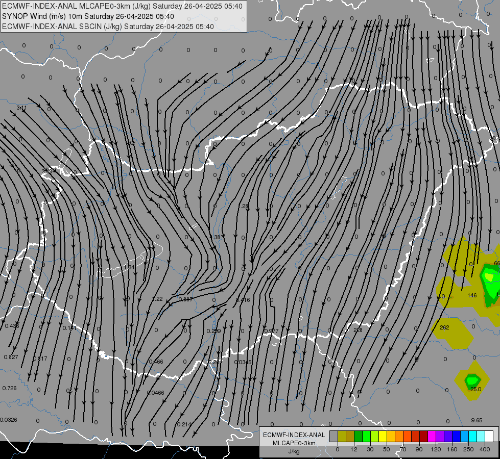
Task: Click the SBCIN title line
Action: (x=108, y=27)
